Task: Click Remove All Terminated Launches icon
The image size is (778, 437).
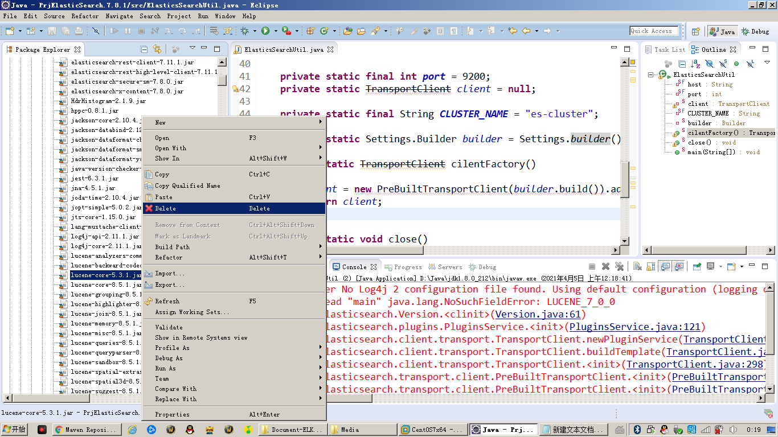Action: click(619, 266)
